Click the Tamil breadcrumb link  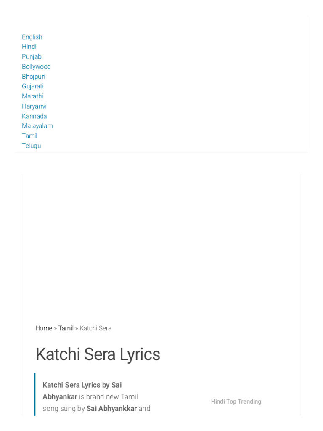click(66, 328)
